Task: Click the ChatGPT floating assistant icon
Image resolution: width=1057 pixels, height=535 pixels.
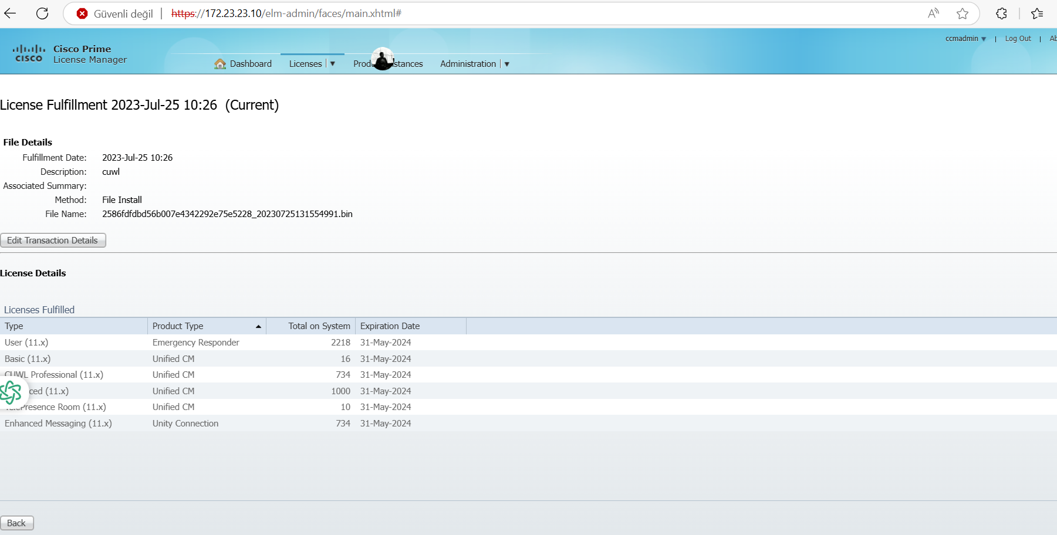Action: 11,392
